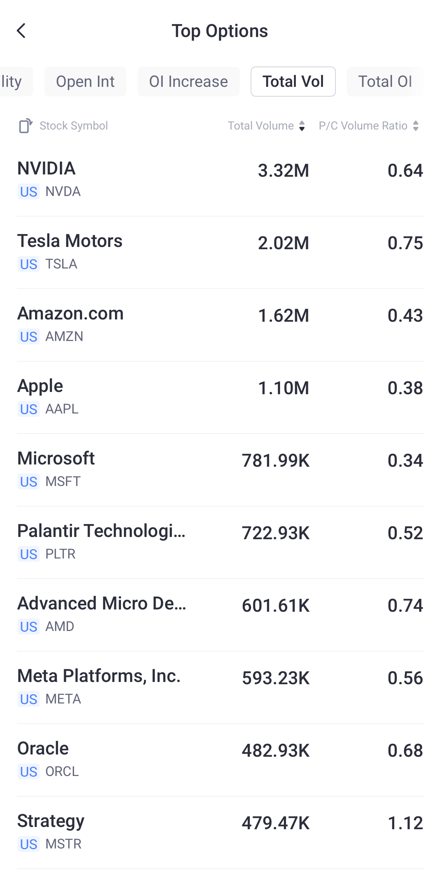The image size is (441, 870).
Task: Open Palantir Technologies PLTR entry
Action: click(220, 542)
